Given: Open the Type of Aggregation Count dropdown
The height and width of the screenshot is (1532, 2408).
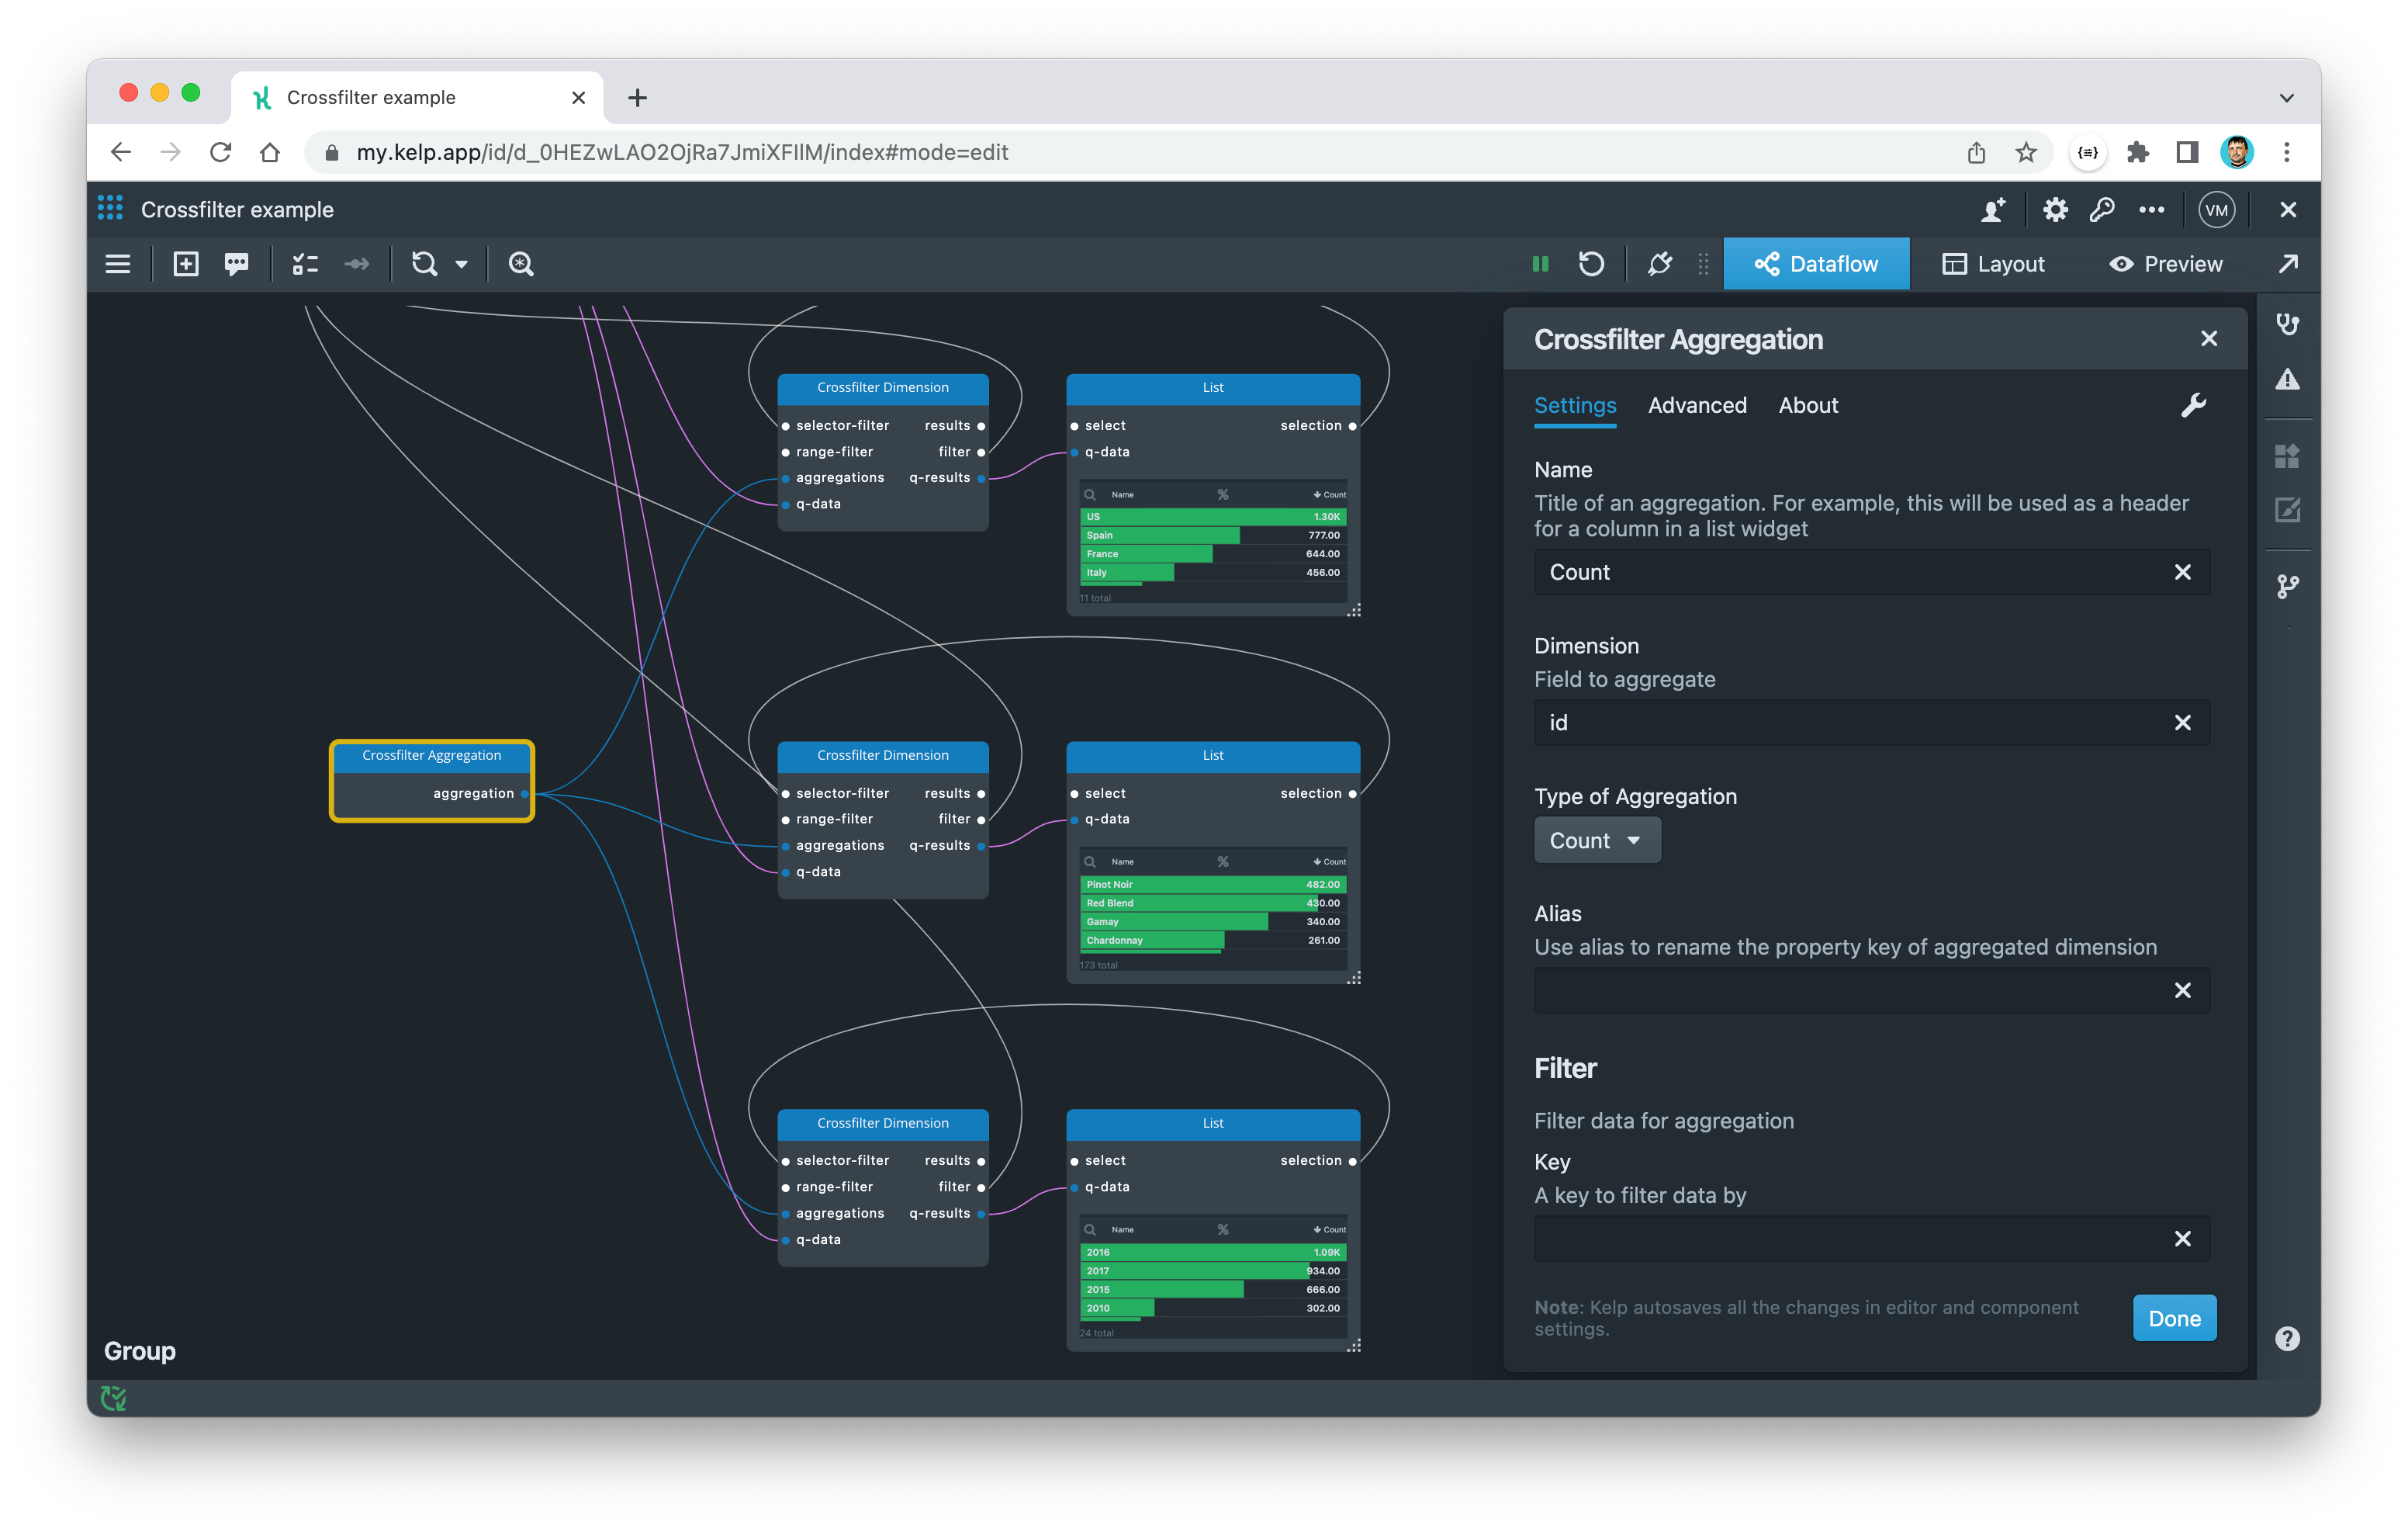Looking at the screenshot, I should click(x=1597, y=841).
